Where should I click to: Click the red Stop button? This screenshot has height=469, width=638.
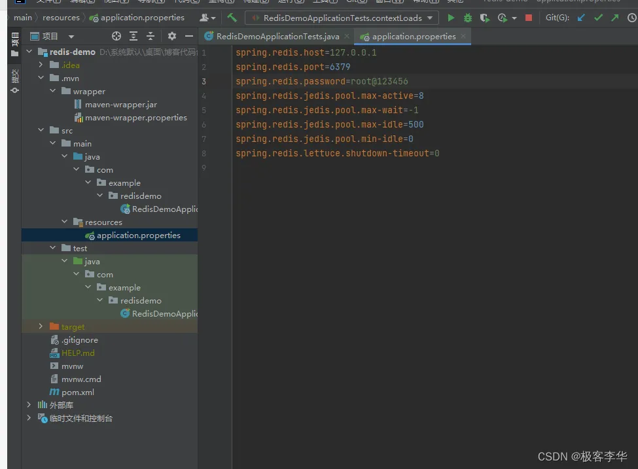(x=529, y=18)
